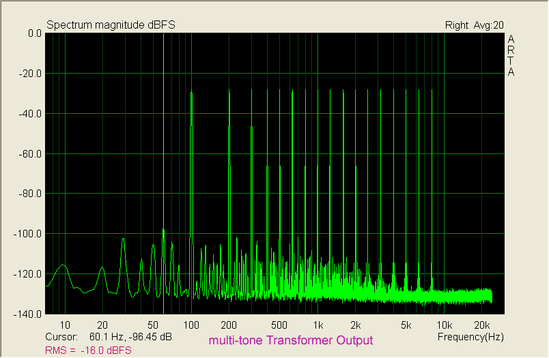Click the 'RMS = -16.0 dBFS' readout
The width and height of the screenshot is (549, 358).
[x=88, y=350]
